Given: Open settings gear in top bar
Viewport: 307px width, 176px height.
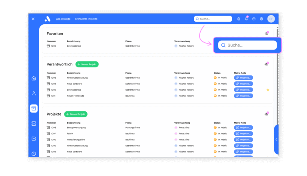Looking at the screenshot, I should (x=261, y=19).
